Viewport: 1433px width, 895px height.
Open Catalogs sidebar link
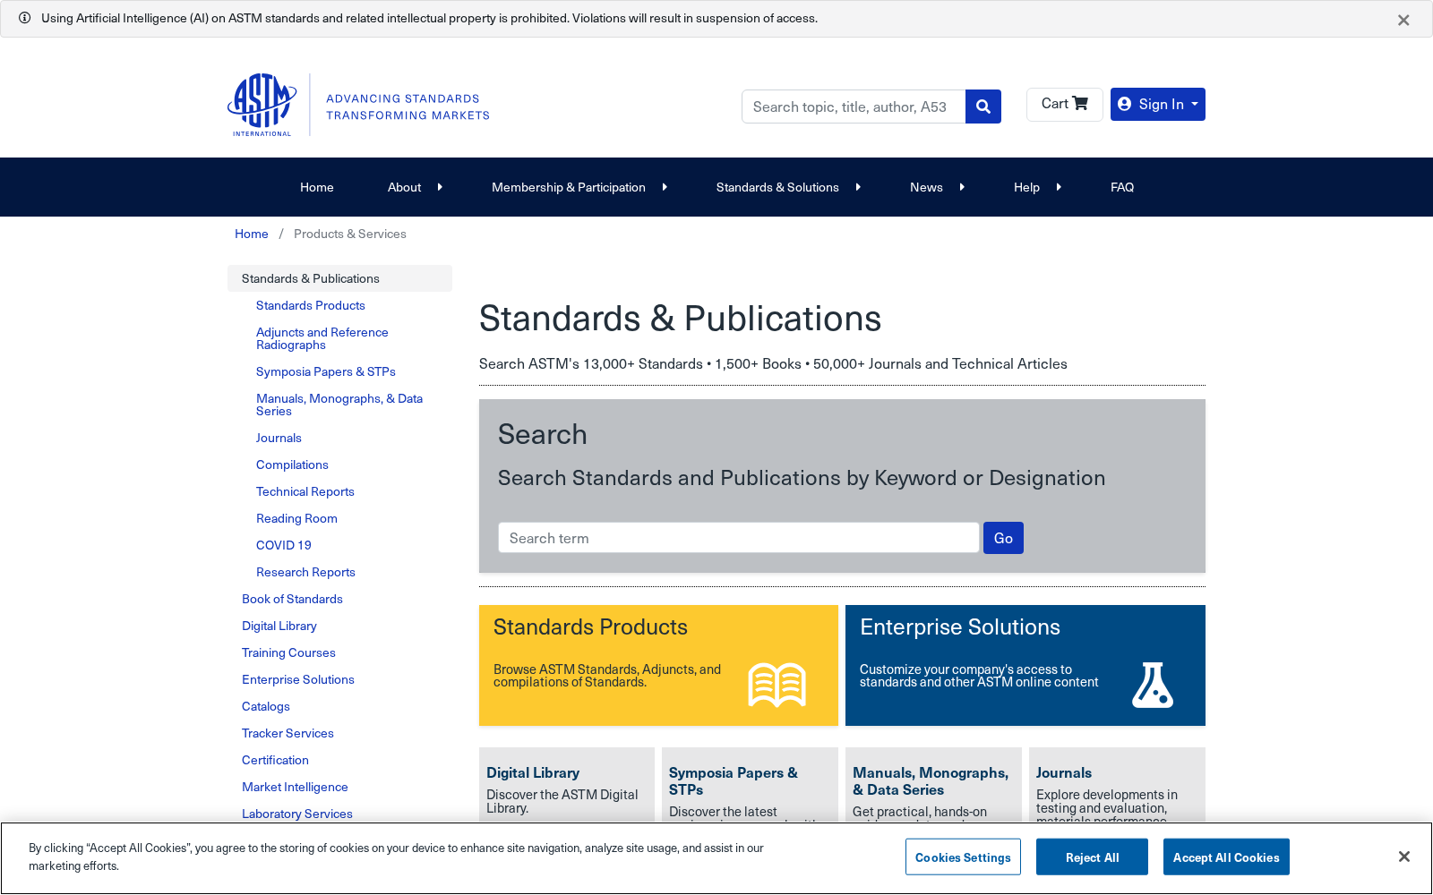[x=266, y=706]
